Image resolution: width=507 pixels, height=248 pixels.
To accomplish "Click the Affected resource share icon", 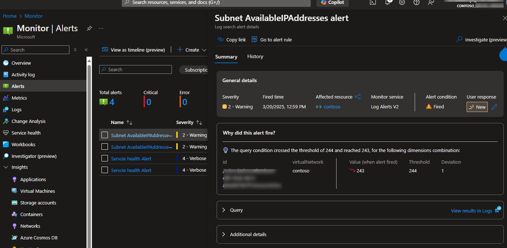I will point(357,97).
